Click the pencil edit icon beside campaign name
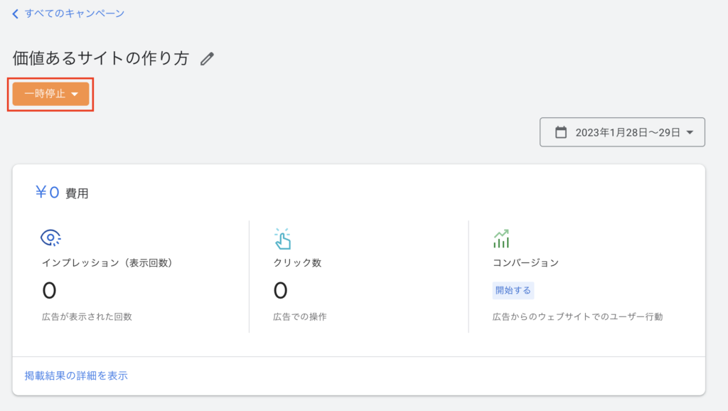The height and width of the screenshot is (411, 728). [207, 59]
